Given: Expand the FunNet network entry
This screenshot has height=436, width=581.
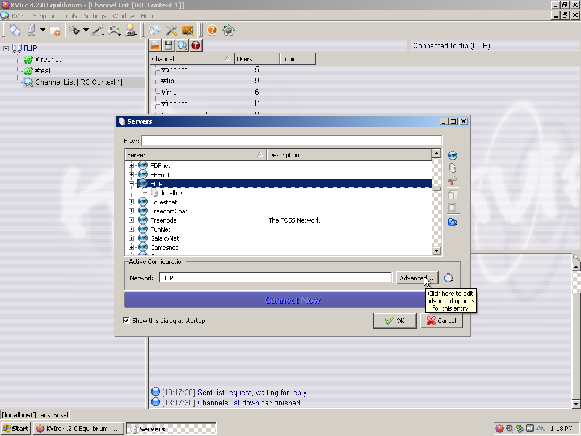Looking at the screenshot, I should (131, 229).
